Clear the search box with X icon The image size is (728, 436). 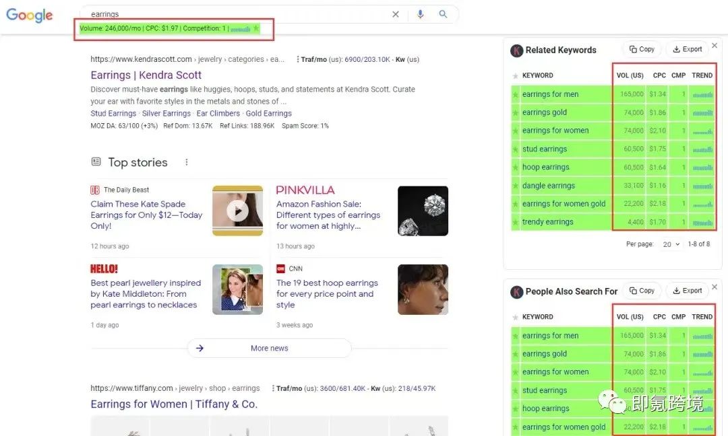(396, 14)
